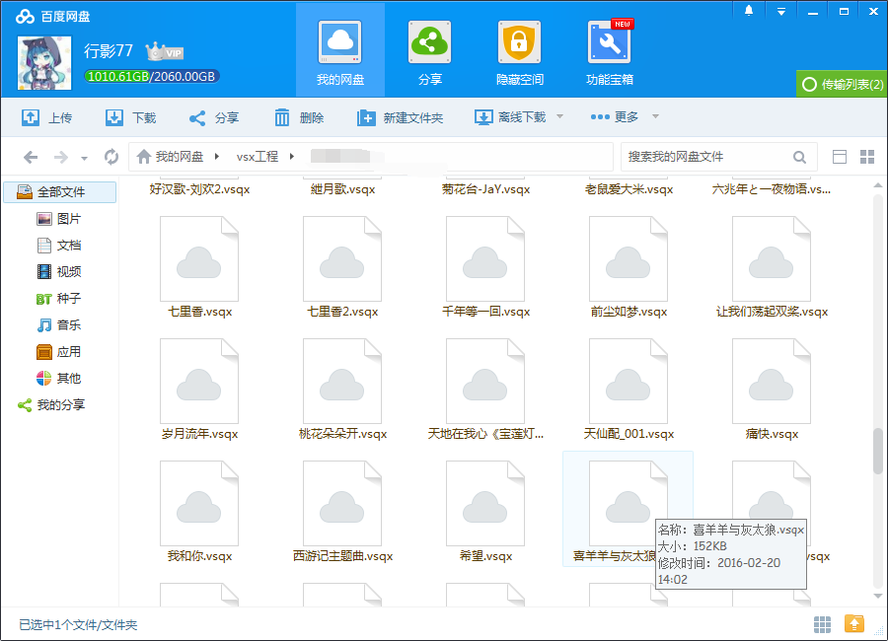
Task: Select 视频 category in sidebar
Action: [x=59, y=272]
